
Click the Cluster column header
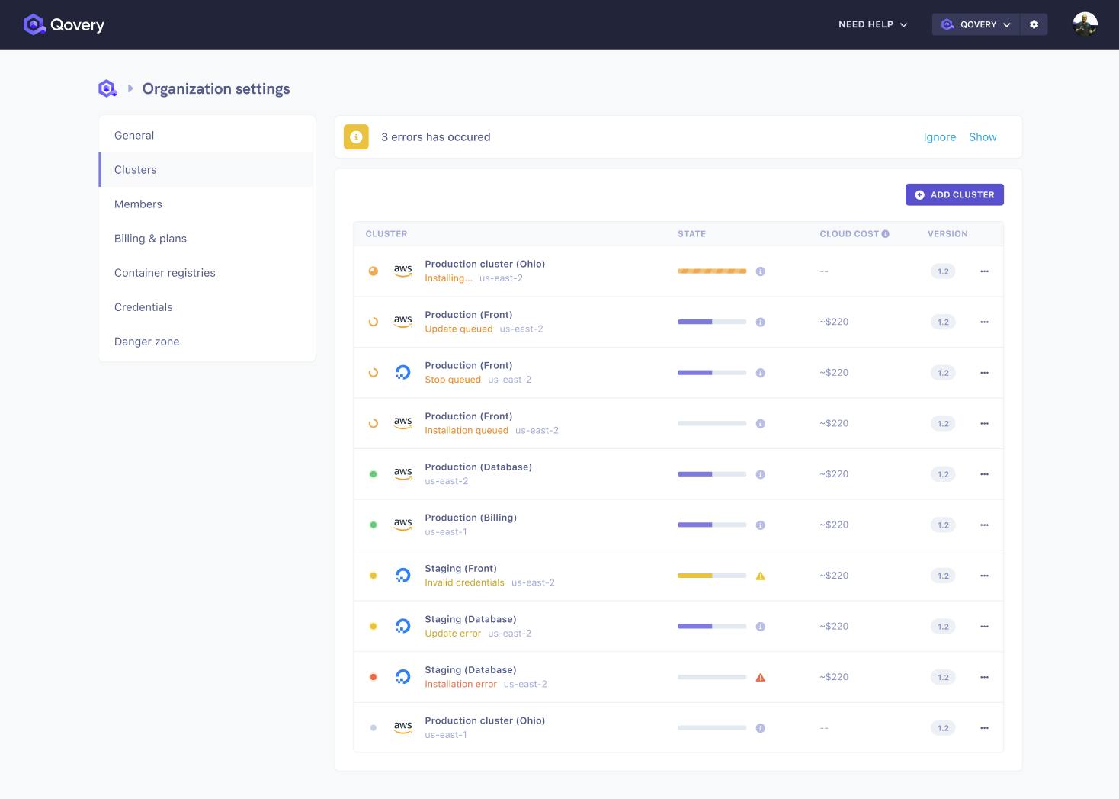point(386,234)
